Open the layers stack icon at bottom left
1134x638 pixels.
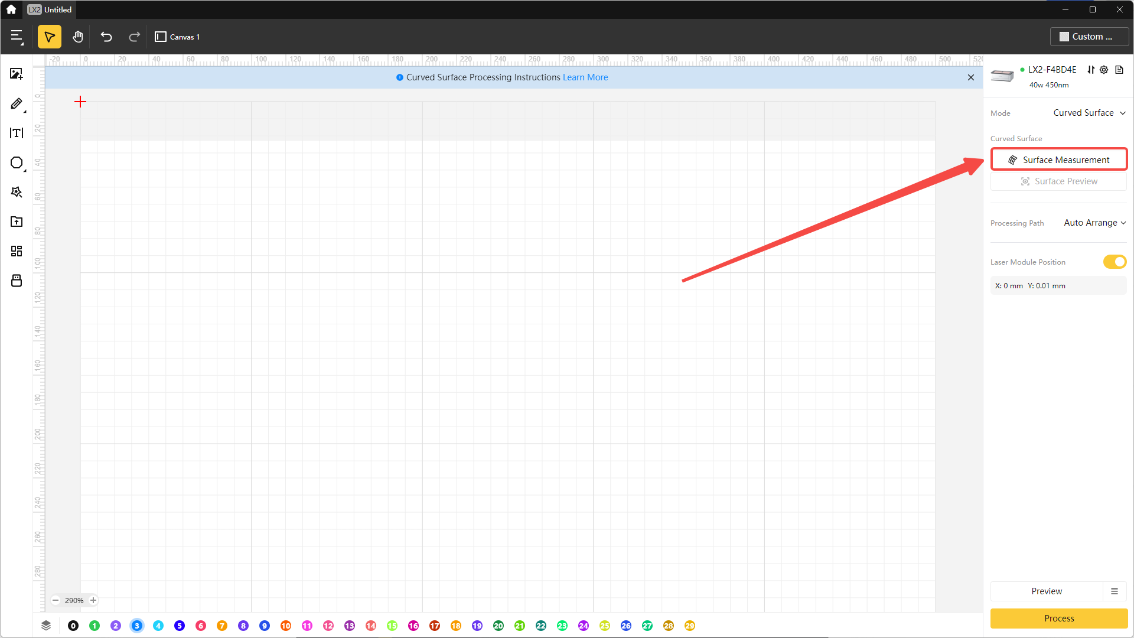[46, 626]
